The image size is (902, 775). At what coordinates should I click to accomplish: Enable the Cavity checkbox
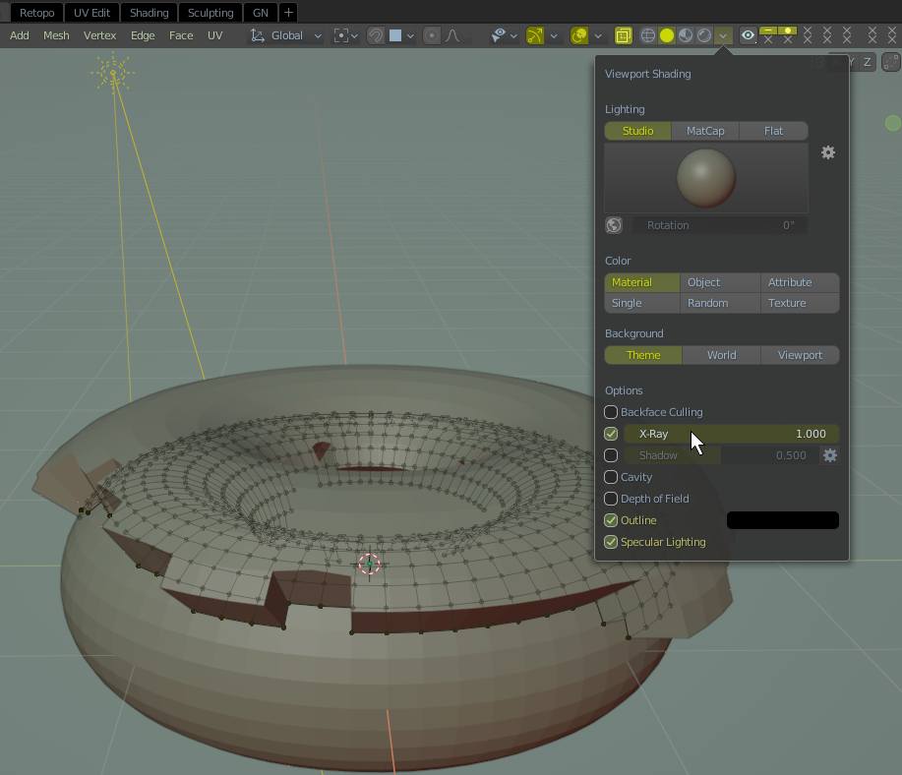pos(611,477)
